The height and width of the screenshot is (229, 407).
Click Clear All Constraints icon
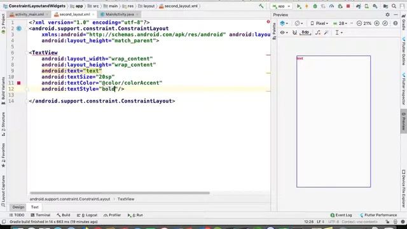click(318, 32)
